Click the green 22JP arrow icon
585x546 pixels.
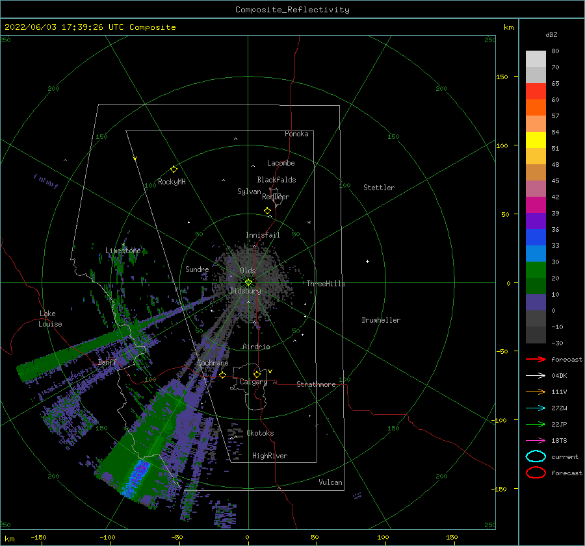pos(536,424)
